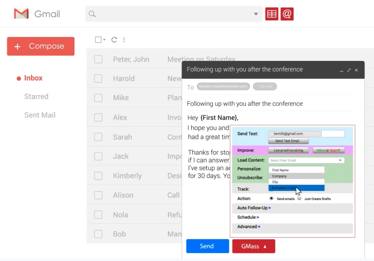This screenshot has width=374, height=261.
Task: Check the Alison email checkbox
Action: click(x=98, y=195)
